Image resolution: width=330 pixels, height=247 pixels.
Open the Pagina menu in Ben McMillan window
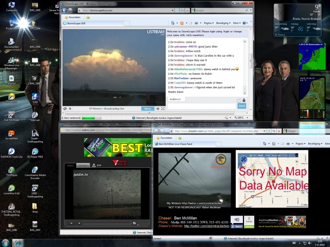tap(301, 144)
